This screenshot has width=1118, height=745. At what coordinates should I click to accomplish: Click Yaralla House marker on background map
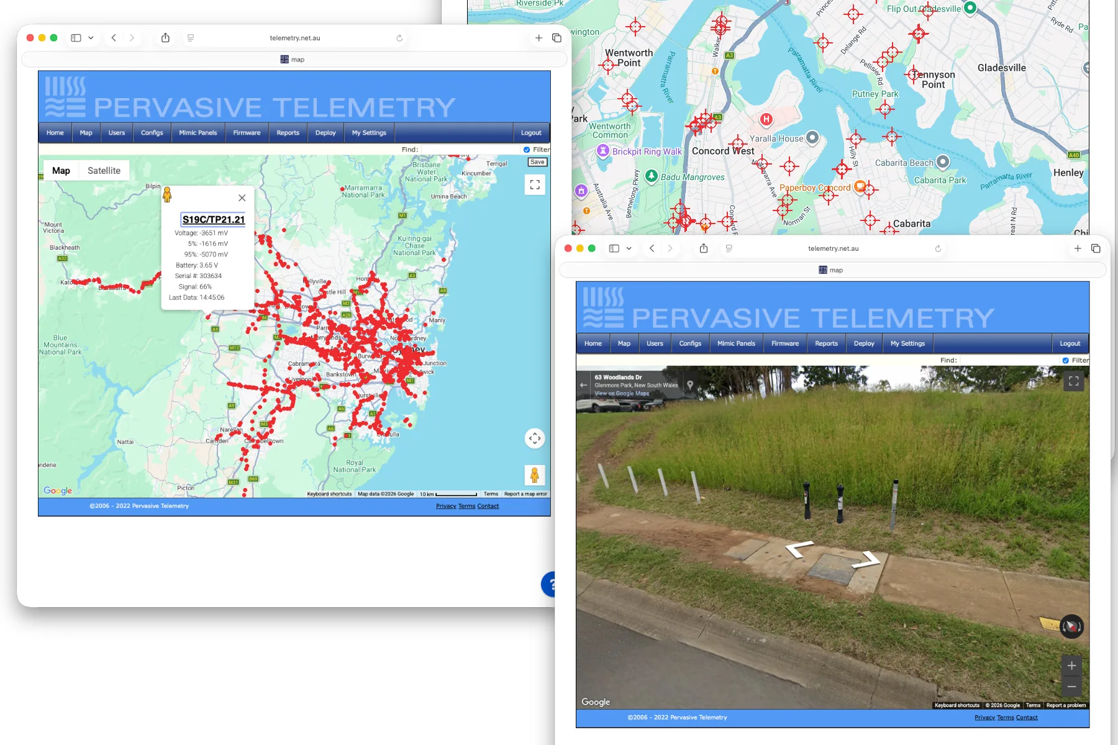tap(812, 138)
